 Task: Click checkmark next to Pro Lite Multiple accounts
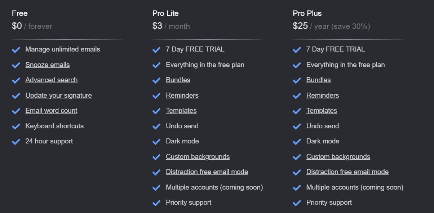(156, 188)
